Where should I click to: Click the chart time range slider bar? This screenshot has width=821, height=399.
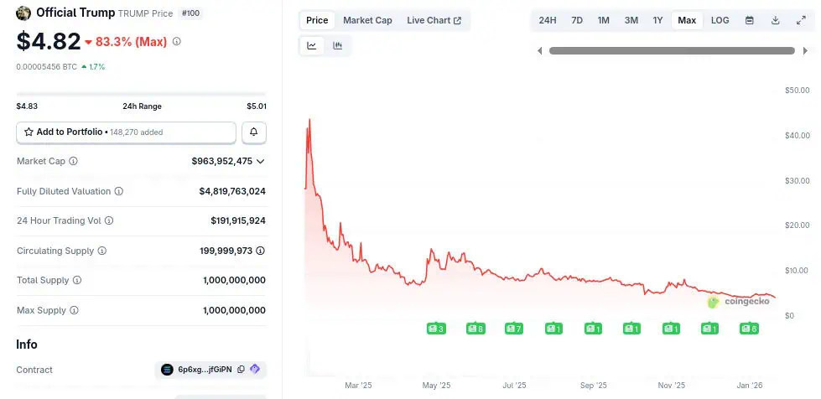tap(671, 51)
